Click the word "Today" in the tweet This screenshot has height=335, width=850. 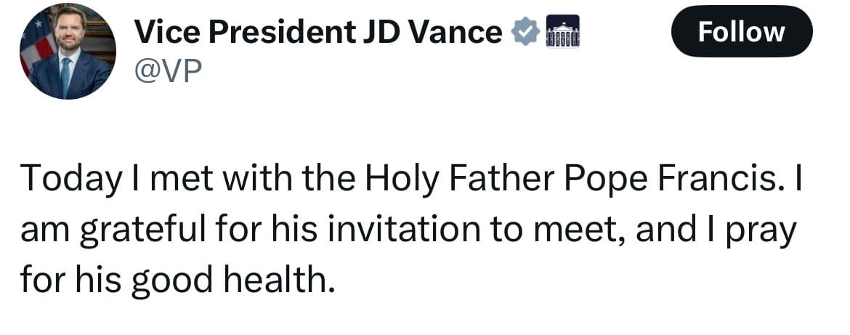click(x=70, y=178)
